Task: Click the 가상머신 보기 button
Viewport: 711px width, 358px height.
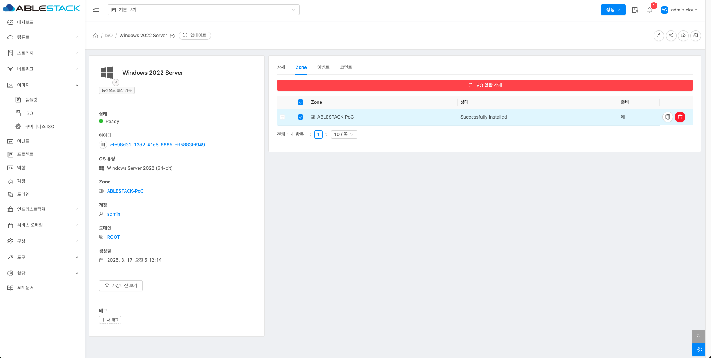Action: coord(121,285)
